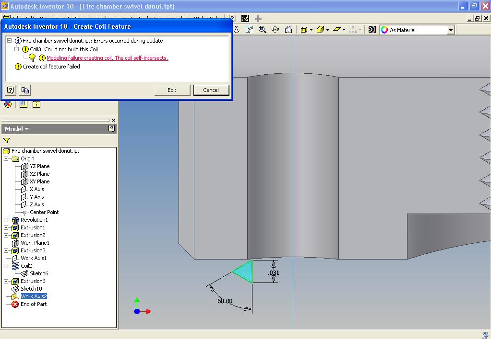Open the ground shadow dropdown arrow
491x339 pixels.
pyautogui.click(x=344, y=30)
